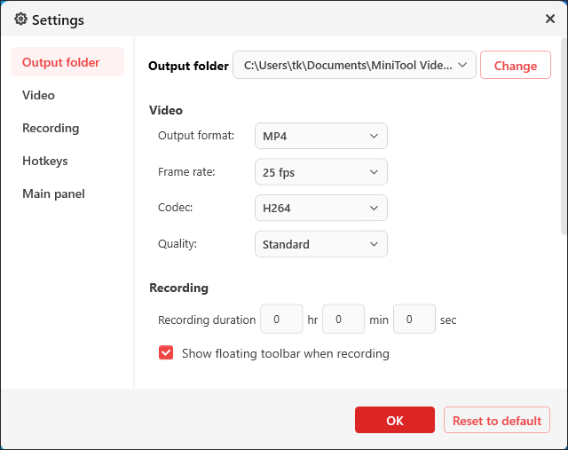Viewport: 568px width, 450px height.
Task: Go to the Video settings section
Action: (x=38, y=95)
